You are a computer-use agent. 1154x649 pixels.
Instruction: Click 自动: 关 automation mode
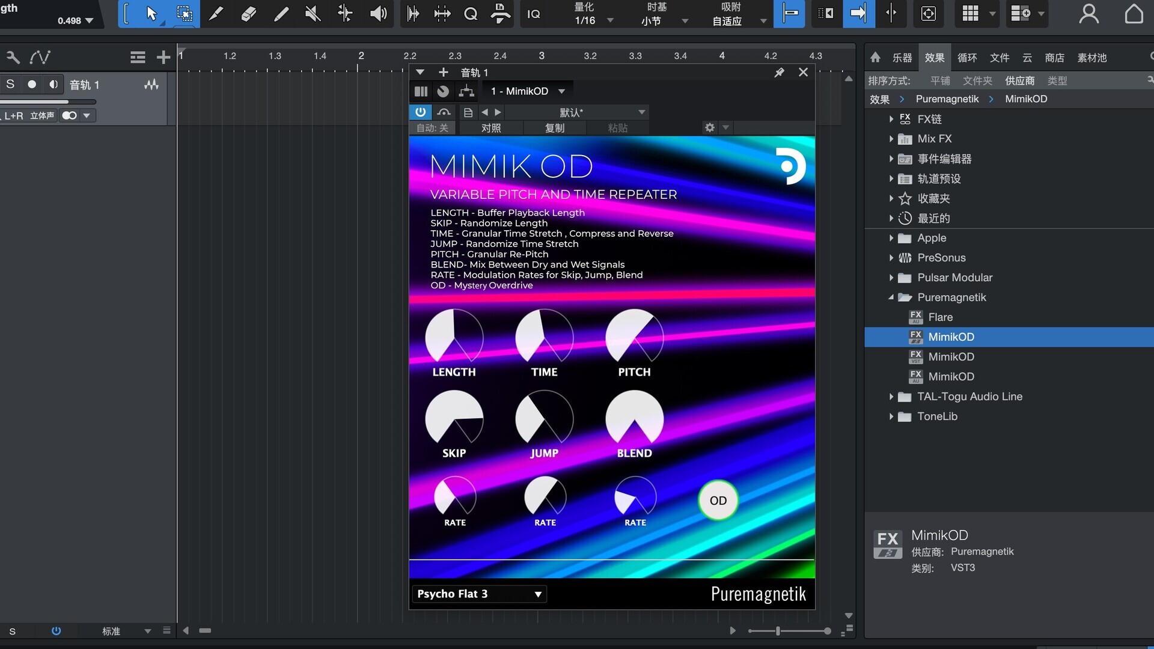[432, 128]
